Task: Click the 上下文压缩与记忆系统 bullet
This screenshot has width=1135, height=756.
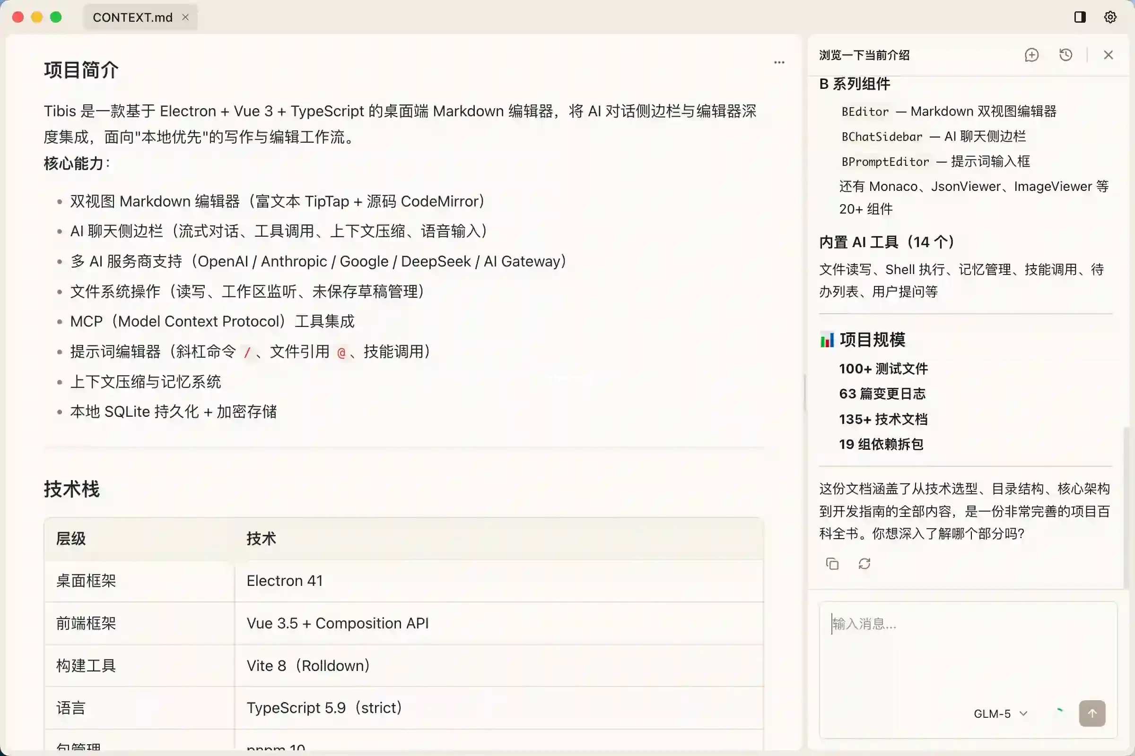Action: click(145, 382)
